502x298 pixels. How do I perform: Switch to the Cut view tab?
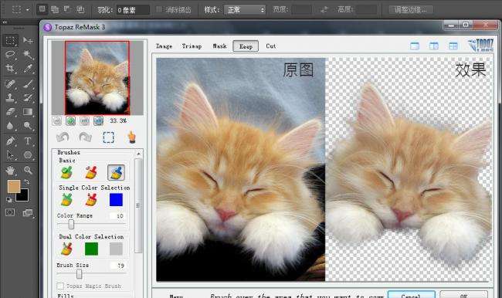point(271,46)
